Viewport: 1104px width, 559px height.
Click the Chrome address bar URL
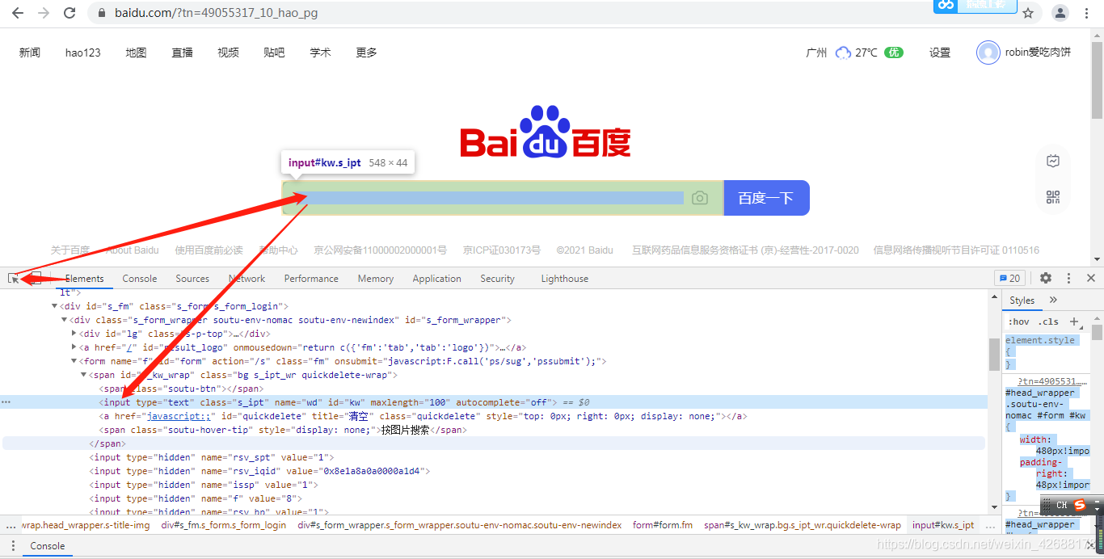(x=216, y=13)
